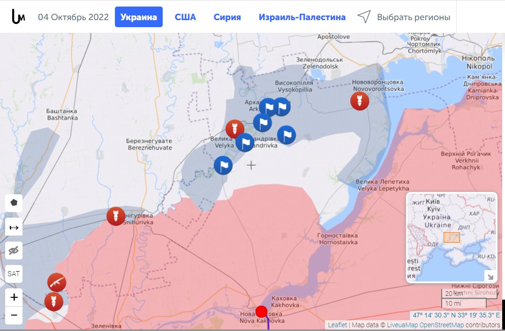Click the flag marker below the Arkhanhelske pair
The height and width of the screenshot is (331, 505).
(x=263, y=123)
